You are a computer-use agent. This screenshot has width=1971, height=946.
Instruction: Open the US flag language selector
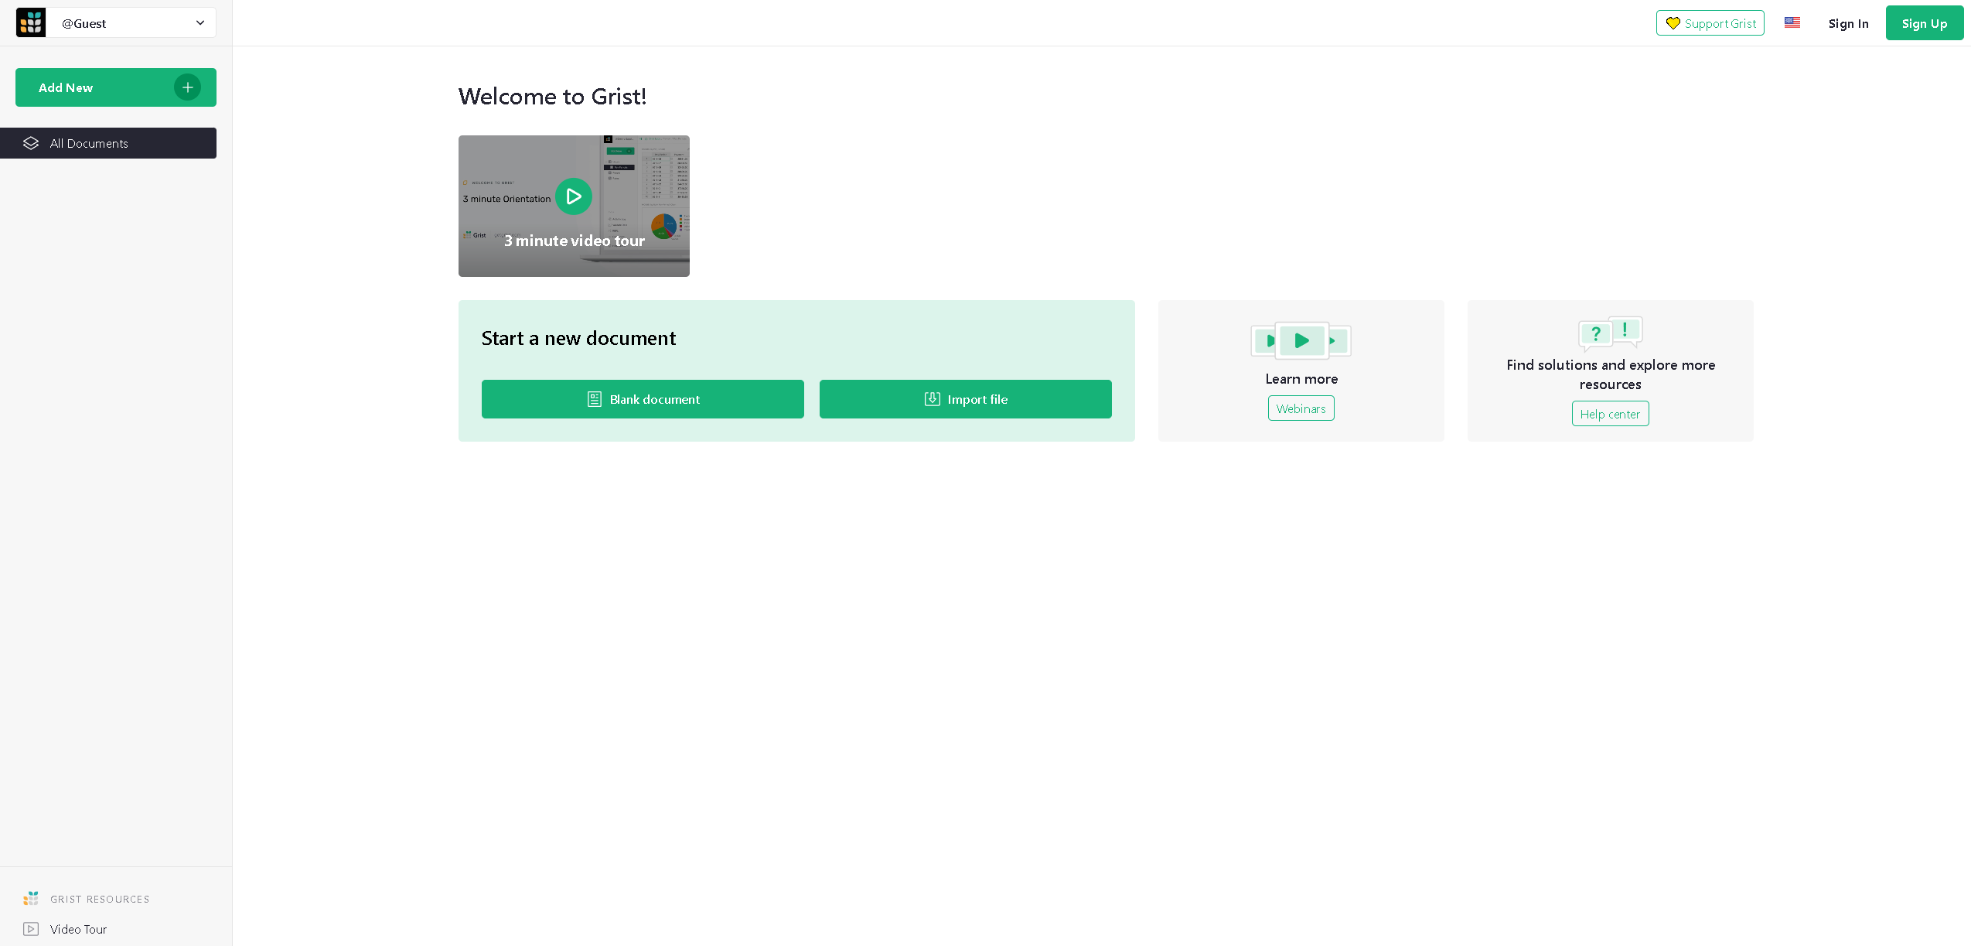click(x=1792, y=23)
